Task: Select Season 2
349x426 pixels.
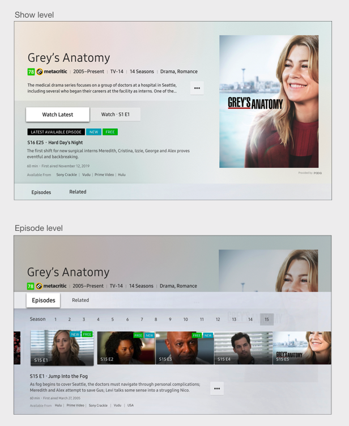Action: (70, 319)
